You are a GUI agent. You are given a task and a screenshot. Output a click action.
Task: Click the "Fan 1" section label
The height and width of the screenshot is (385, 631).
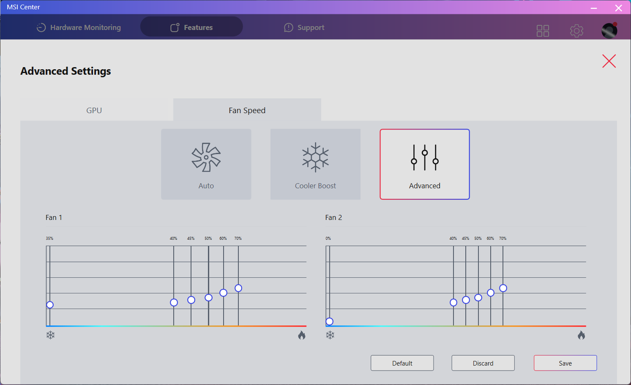click(x=54, y=217)
